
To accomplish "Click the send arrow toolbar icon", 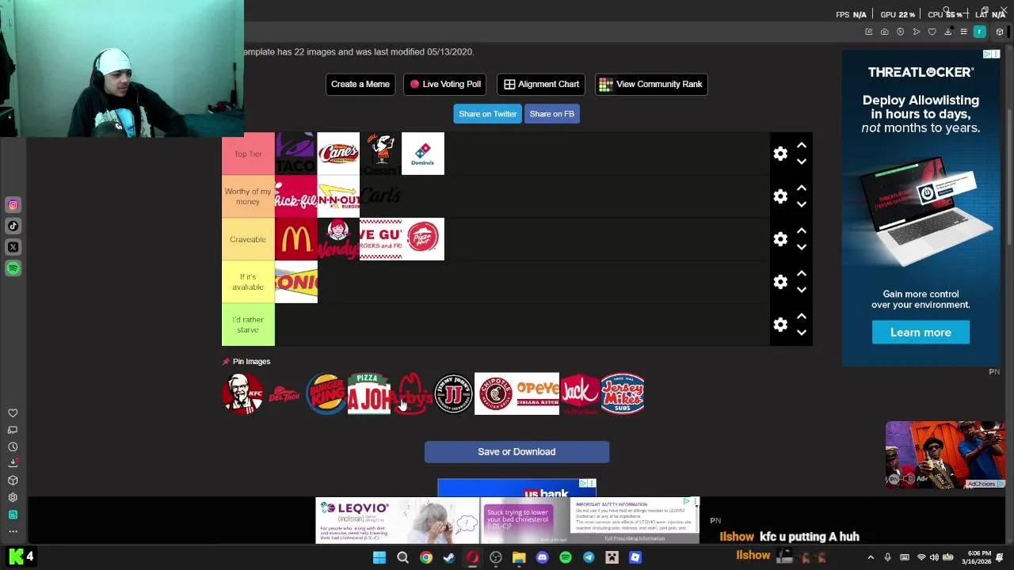I will pyautogui.click(x=916, y=32).
